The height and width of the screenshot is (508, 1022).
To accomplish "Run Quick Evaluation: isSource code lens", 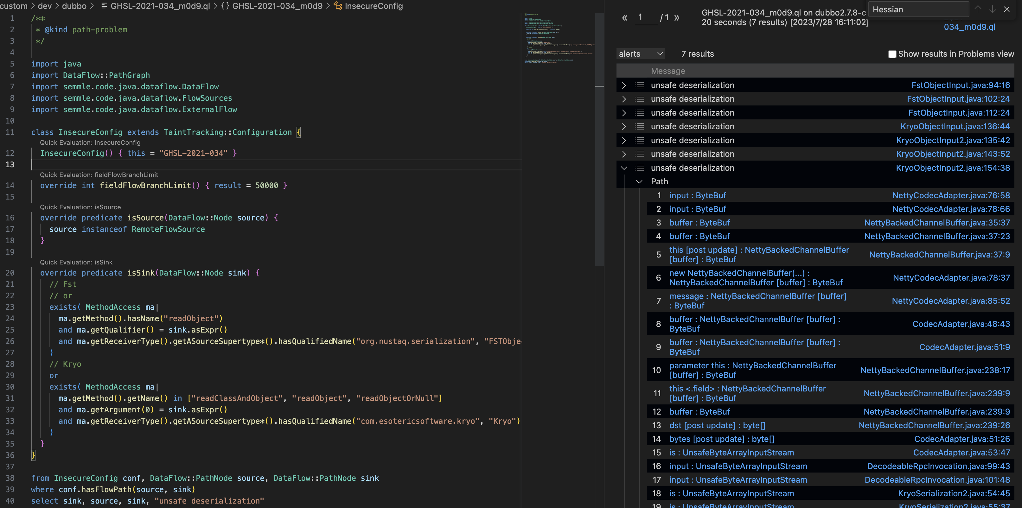I will click(x=80, y=207).
